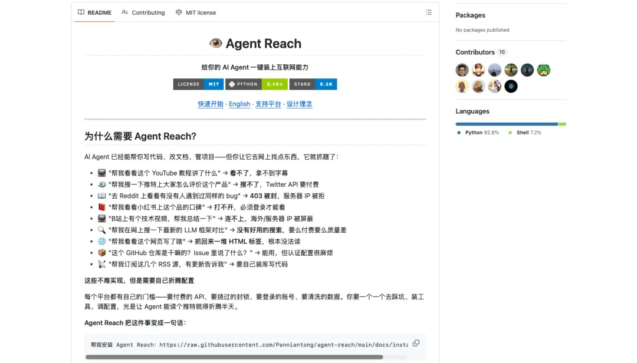Open the Contributors heading link

pyautogui.click(x=475, y=52)
